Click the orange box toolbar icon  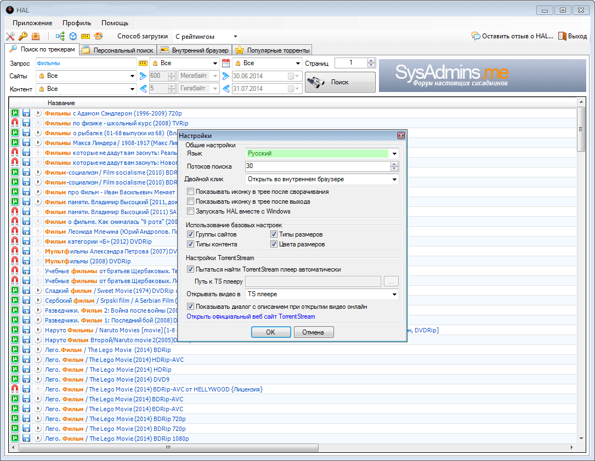tap(36, 36)
